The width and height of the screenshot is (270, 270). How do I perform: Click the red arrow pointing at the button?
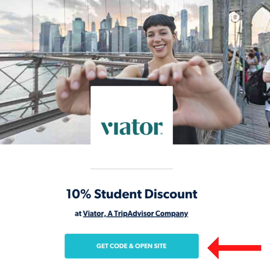(234, 248)
